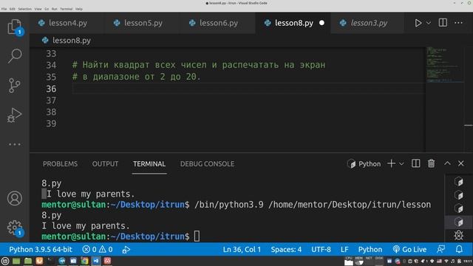Select the debug terminal bug icon
The height and width of the screenshot is (266, 473).
[459, 235]
